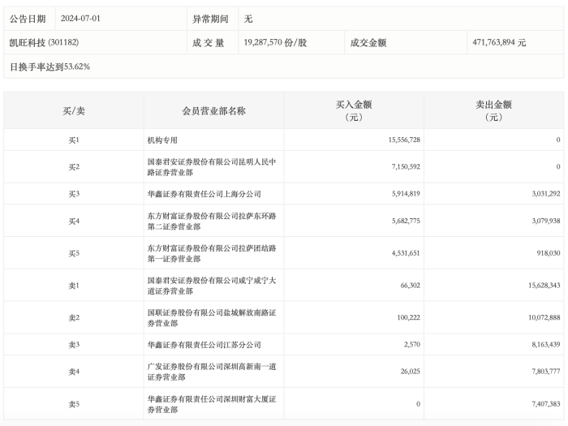Click the buy amount 5,682,775

(406, 221)
